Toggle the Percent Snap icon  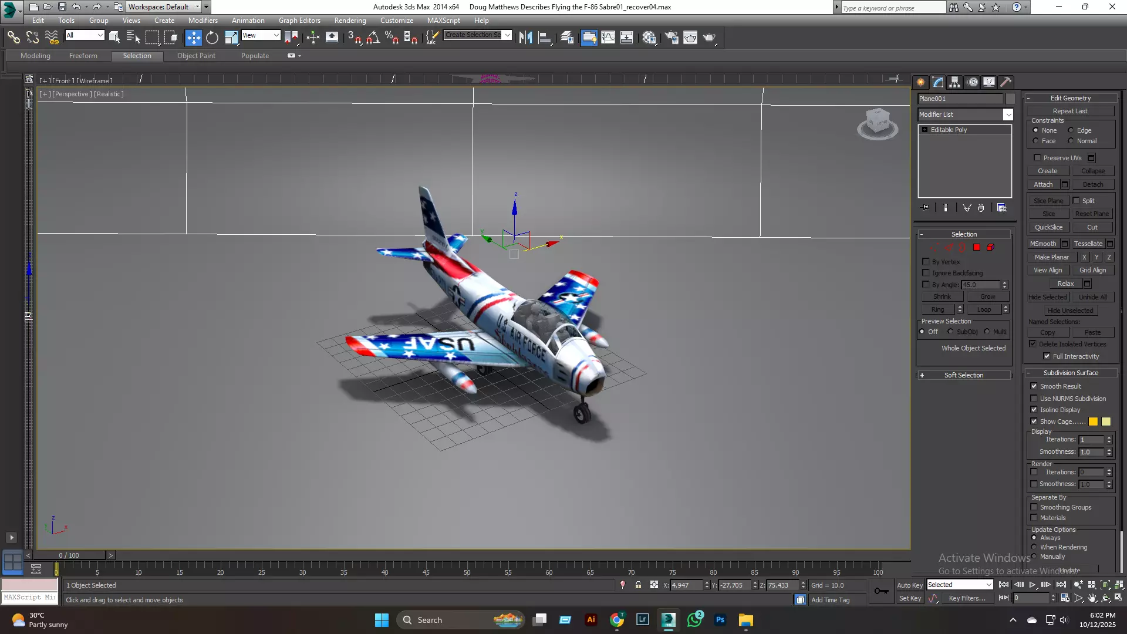point(392,38)
